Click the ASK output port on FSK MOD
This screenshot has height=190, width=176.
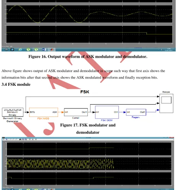(55, 112)
